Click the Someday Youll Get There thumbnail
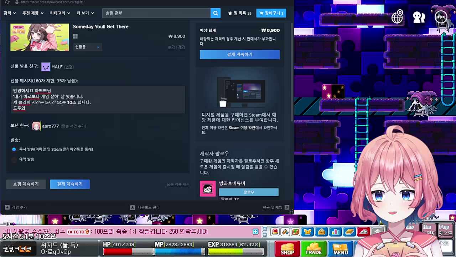 pos(40,37)
